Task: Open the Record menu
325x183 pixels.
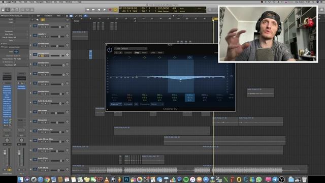Action: (x=49, y=2)
